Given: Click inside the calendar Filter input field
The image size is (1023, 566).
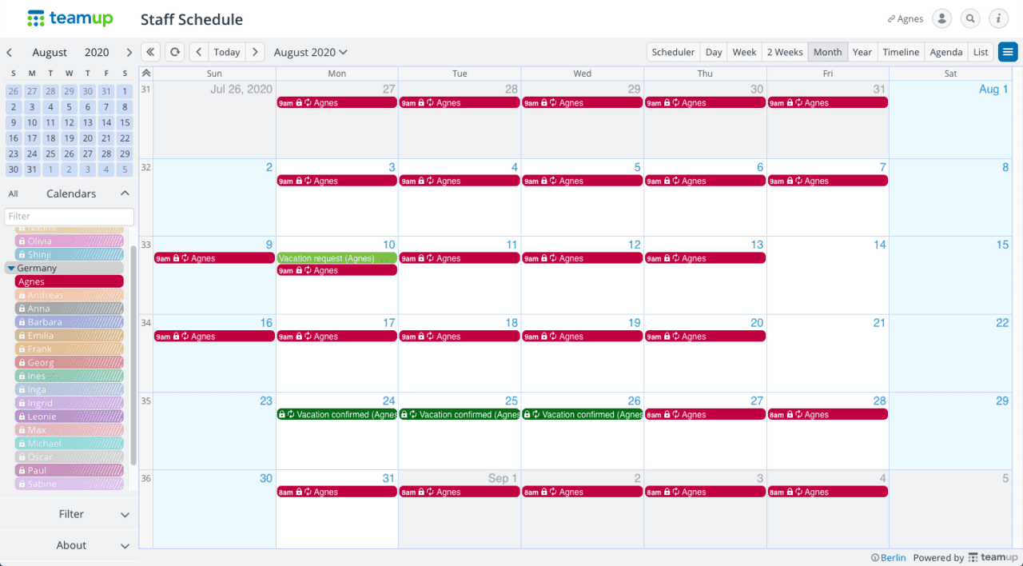Looking at the screenshot, I should pos(69,216).
